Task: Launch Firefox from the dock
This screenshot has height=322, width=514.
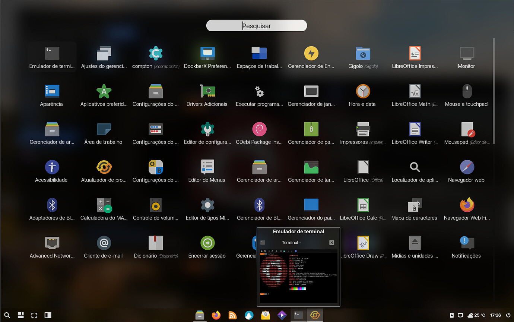Action: tap(216, 315)
